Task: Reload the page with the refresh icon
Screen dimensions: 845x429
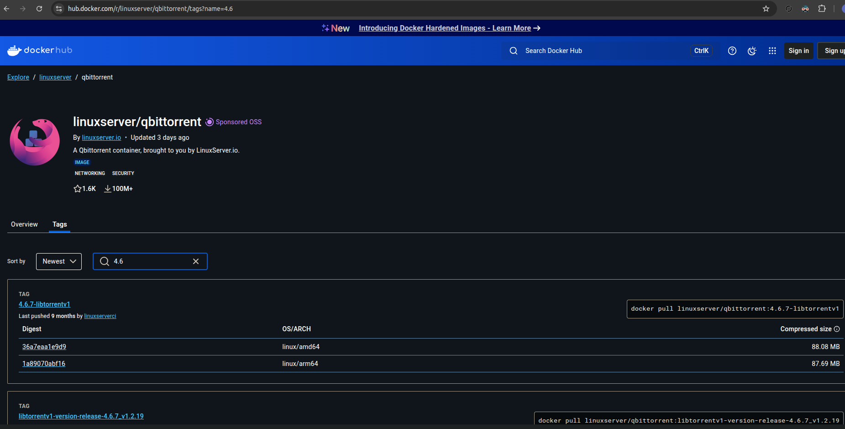Action: (39, 9)
